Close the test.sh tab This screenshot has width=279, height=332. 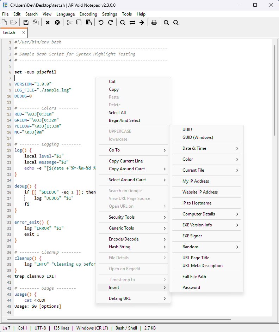(24, 32)
